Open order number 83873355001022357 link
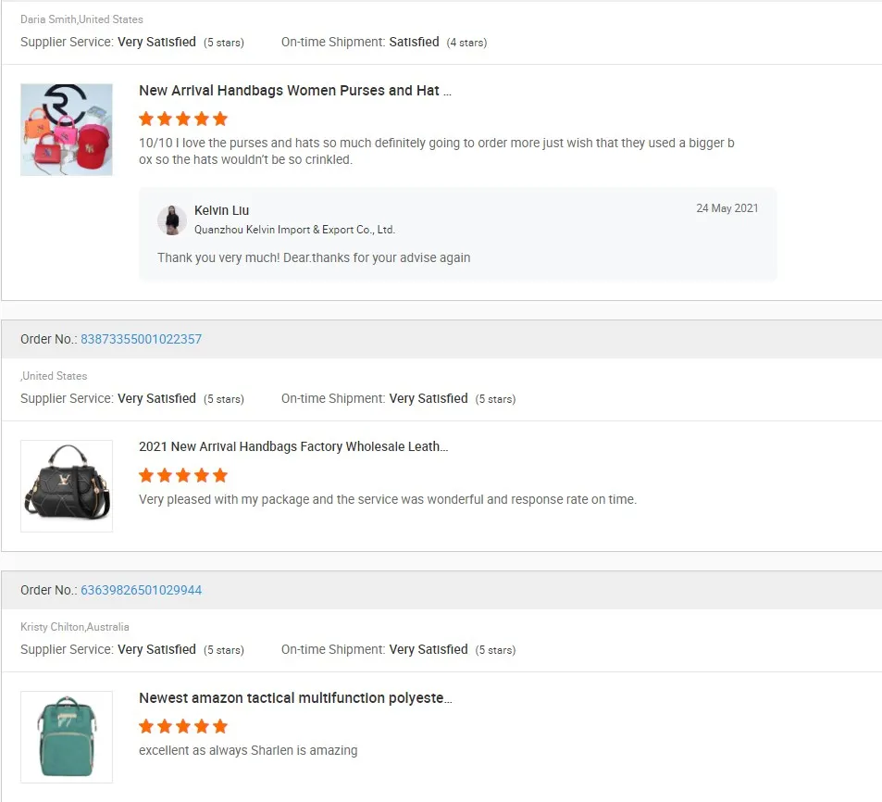The height and width of the screenshot is (802, 882). tap(141, 339)
